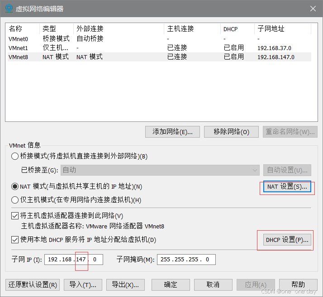The image size is (323, 297).
Task: Open NAT 设置(S)... dialog
Action: pos(287,186)
